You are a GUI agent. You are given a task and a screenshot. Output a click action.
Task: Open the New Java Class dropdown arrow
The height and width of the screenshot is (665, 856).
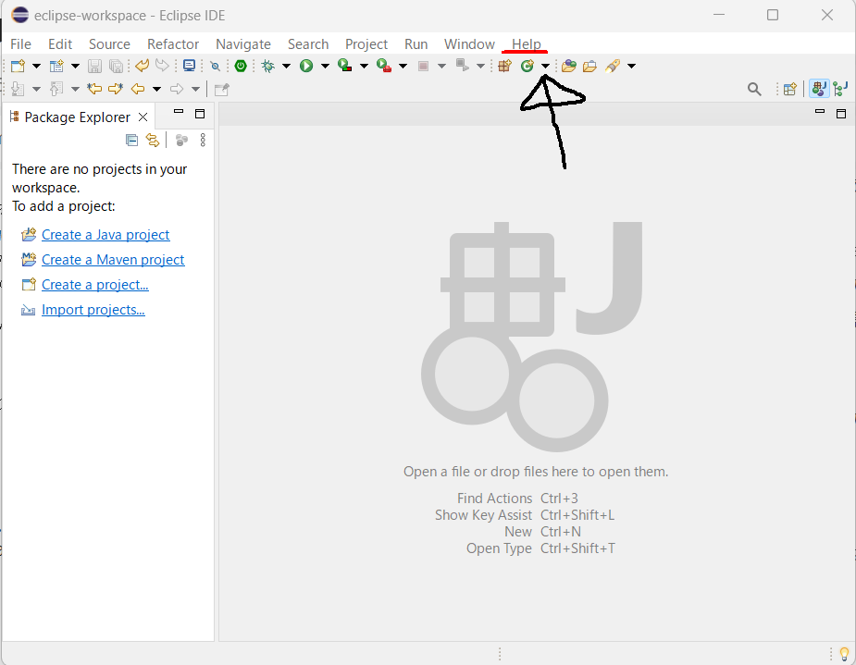(545, 66)
